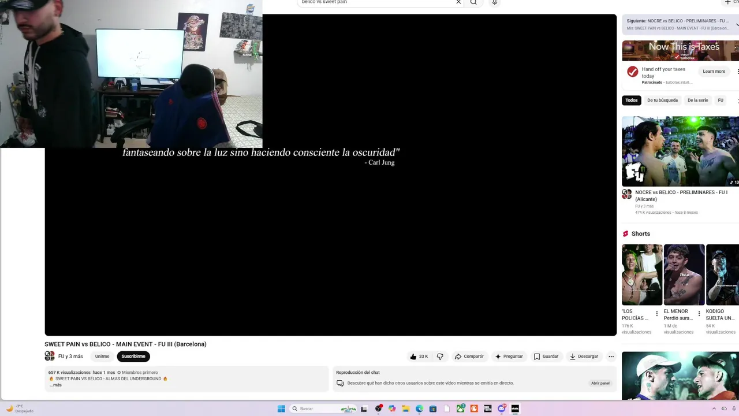Screen dimensions: 739x416
Task: Open Task View on the taskbar
Action: (364, 408)
